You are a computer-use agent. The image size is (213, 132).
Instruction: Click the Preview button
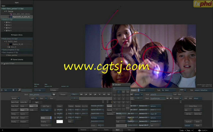(x=63, y=94)
